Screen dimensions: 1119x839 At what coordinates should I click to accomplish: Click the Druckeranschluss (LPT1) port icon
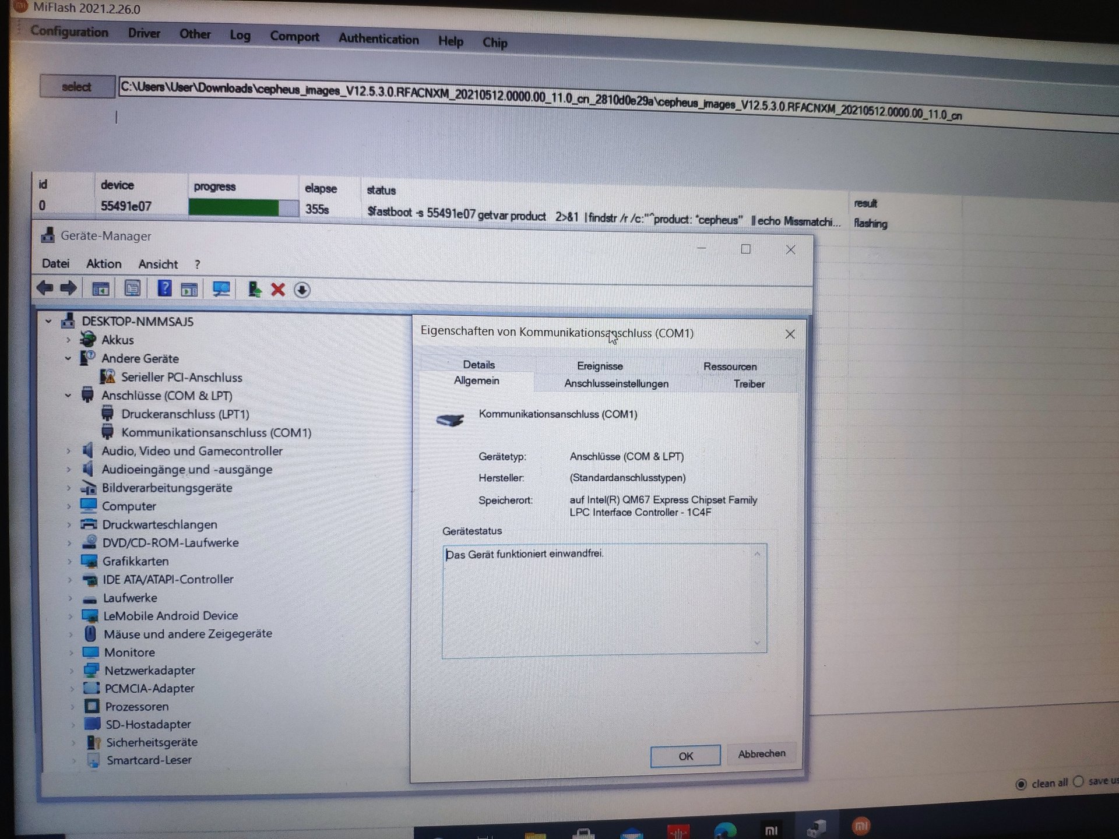click(107, 414)
